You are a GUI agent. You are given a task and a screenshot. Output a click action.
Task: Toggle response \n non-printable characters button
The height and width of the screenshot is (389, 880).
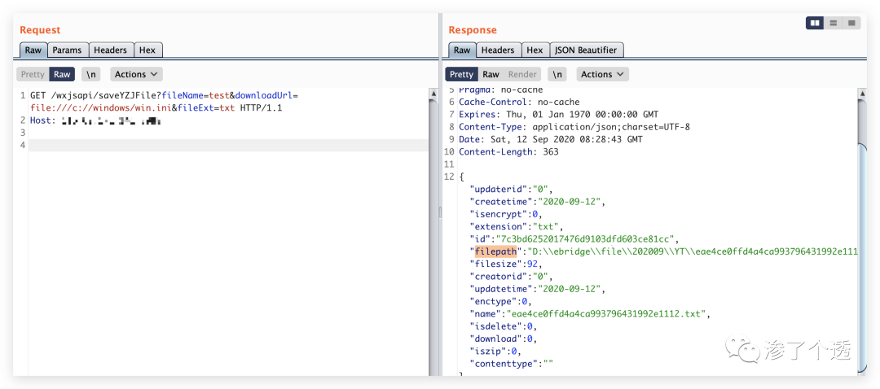point(557,74)
